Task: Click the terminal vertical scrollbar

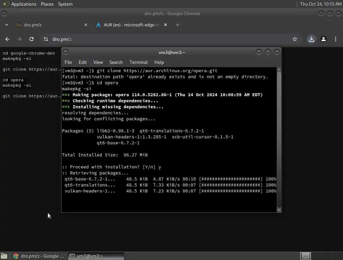Action: pyautogui.click(x=279, y=140)
